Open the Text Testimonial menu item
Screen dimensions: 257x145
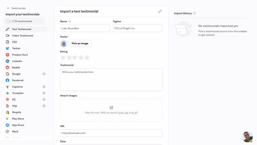click(26, 29)
